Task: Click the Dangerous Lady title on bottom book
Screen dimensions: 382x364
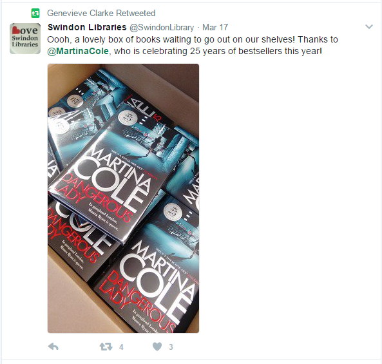Action: tap(137, 301)
